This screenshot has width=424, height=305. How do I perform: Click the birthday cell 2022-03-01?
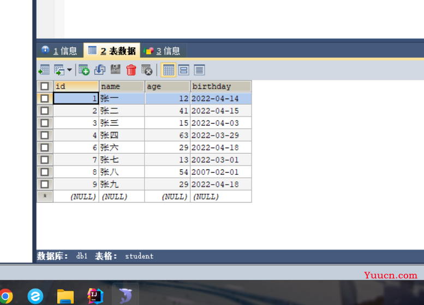coord(221,160)
